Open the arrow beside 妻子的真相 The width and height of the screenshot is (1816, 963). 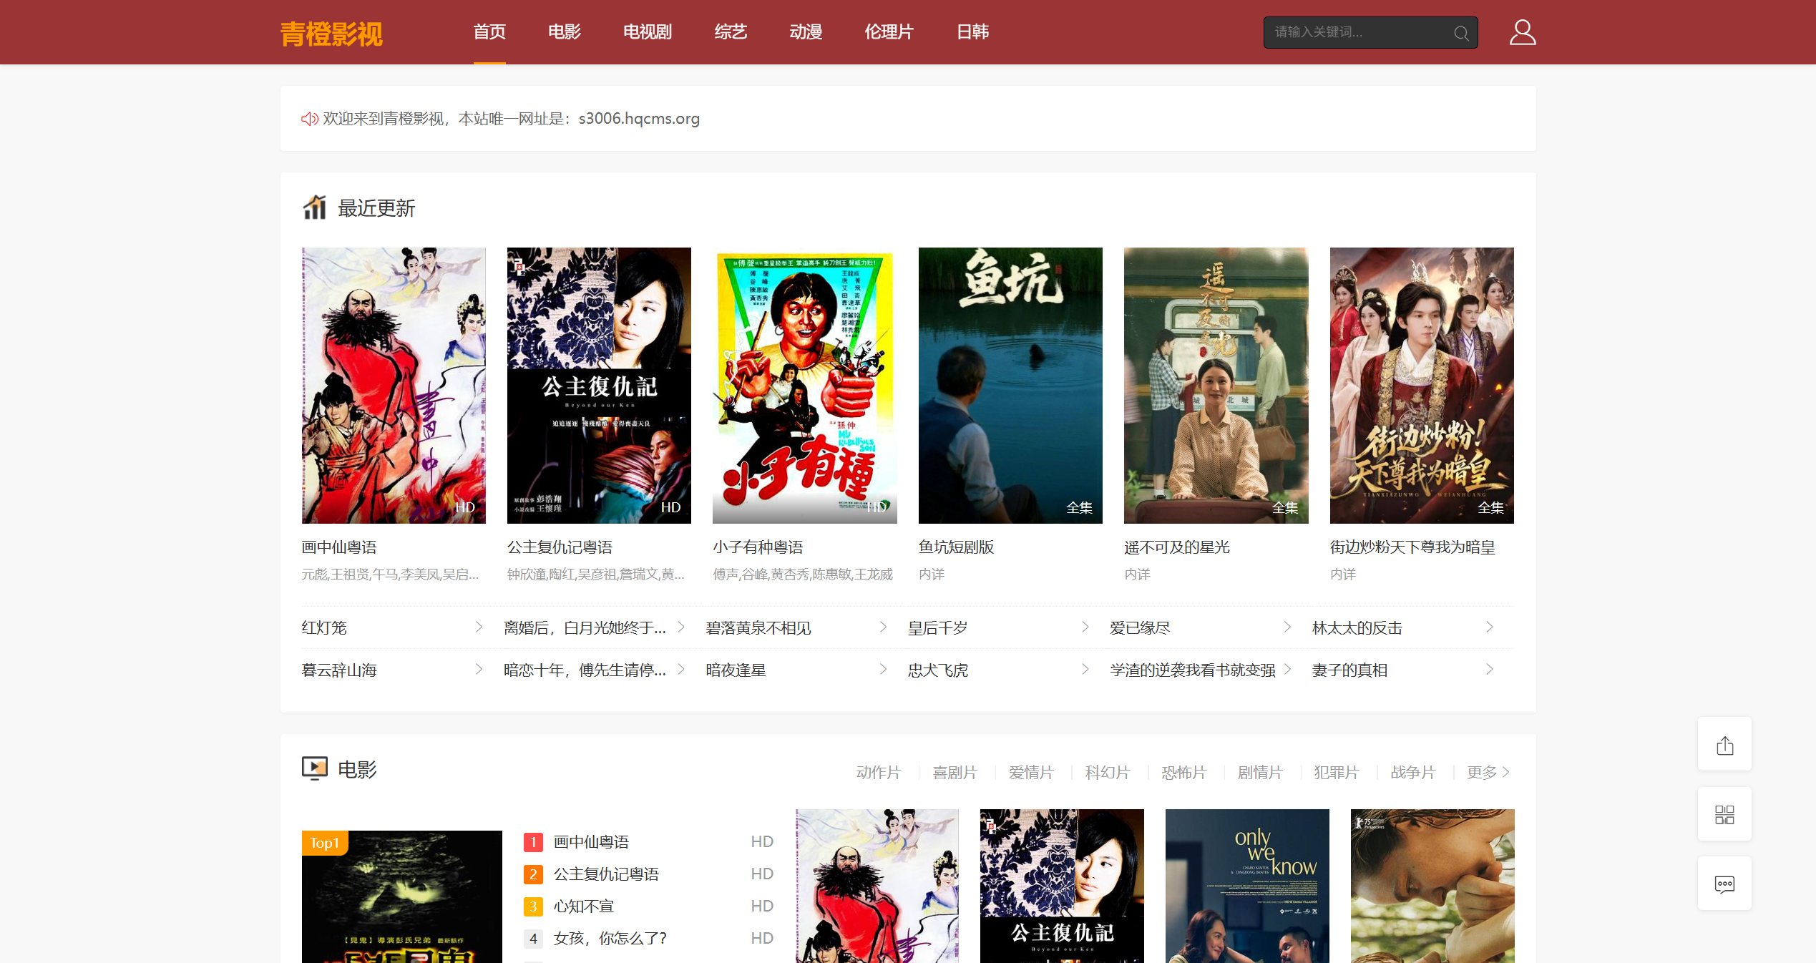[x=1489, y=670]
